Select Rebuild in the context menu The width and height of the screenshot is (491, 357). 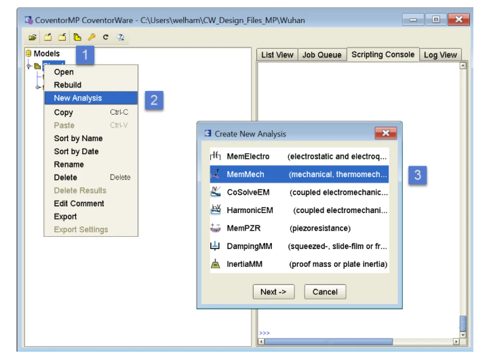tap(68, 85)
